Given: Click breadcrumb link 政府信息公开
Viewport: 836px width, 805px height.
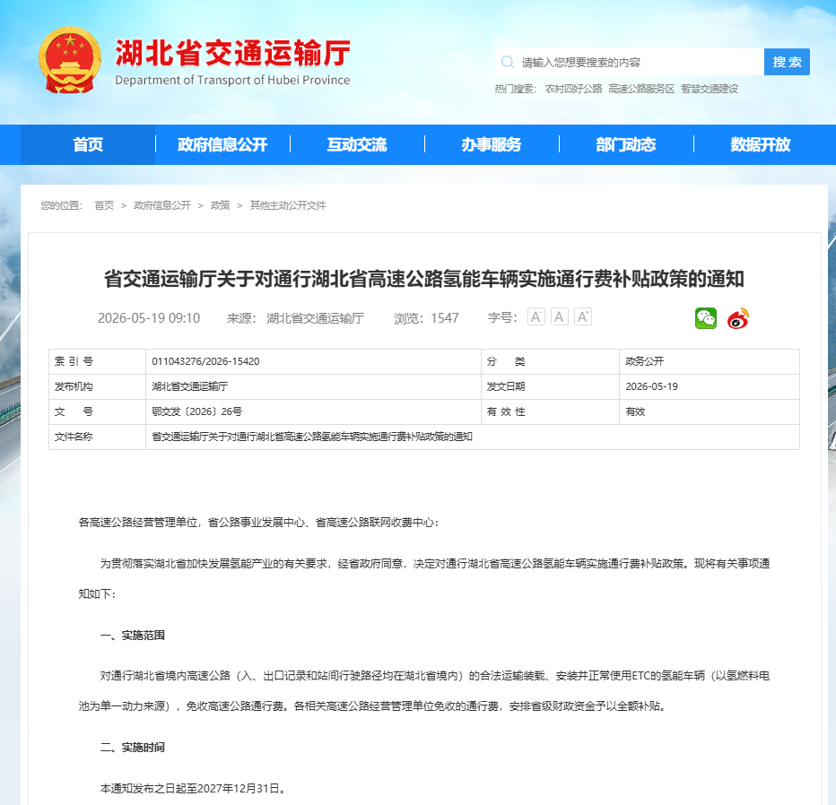Looking at the screenshot, I should pos(162,205).
